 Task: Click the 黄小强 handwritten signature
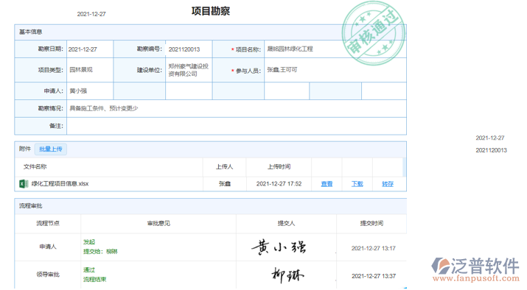pyautogui.click(x=279, y=248)
